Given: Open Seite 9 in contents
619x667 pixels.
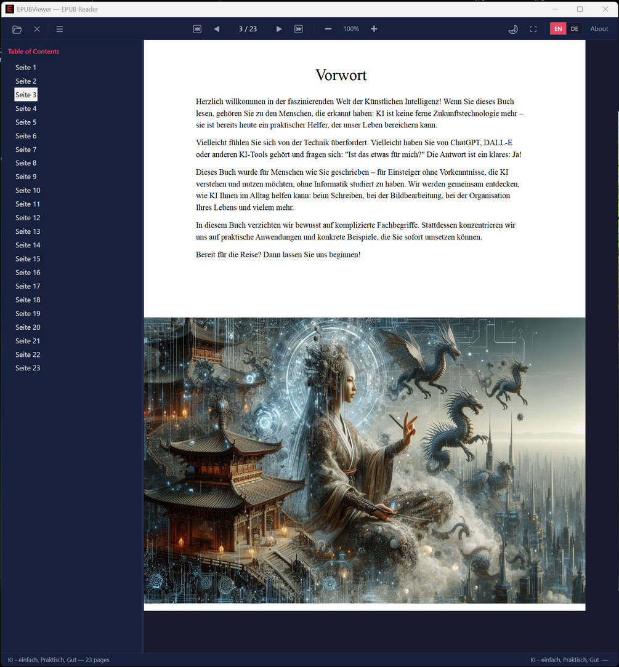Looking at the screenshot, I should 26,177.
